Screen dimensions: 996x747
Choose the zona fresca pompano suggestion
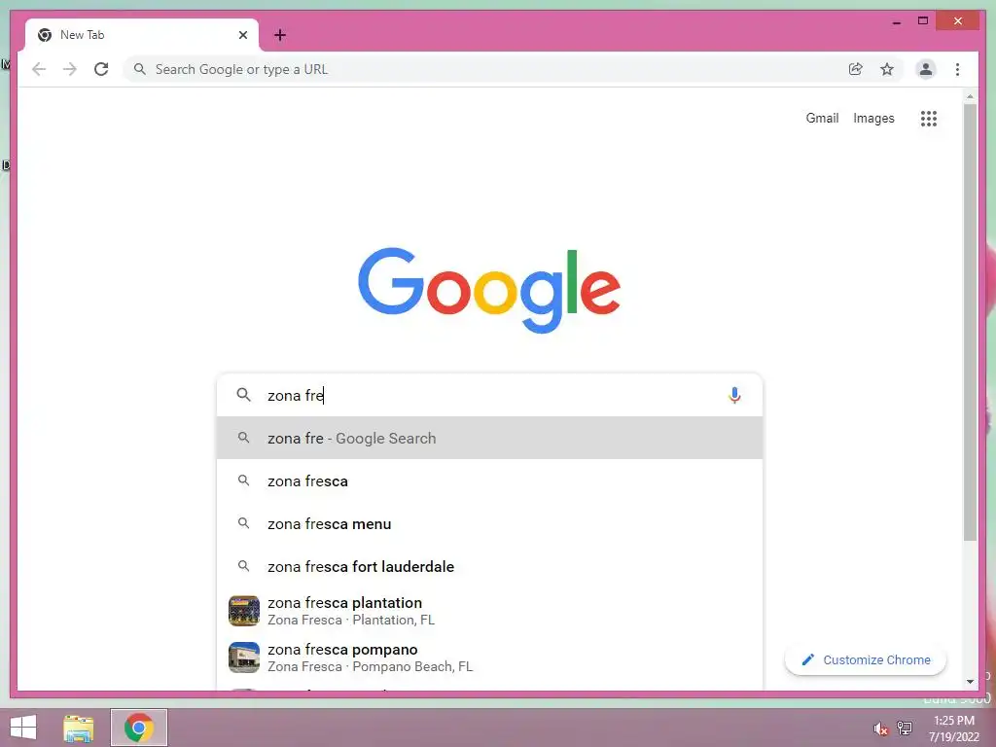tap(489, 658)
